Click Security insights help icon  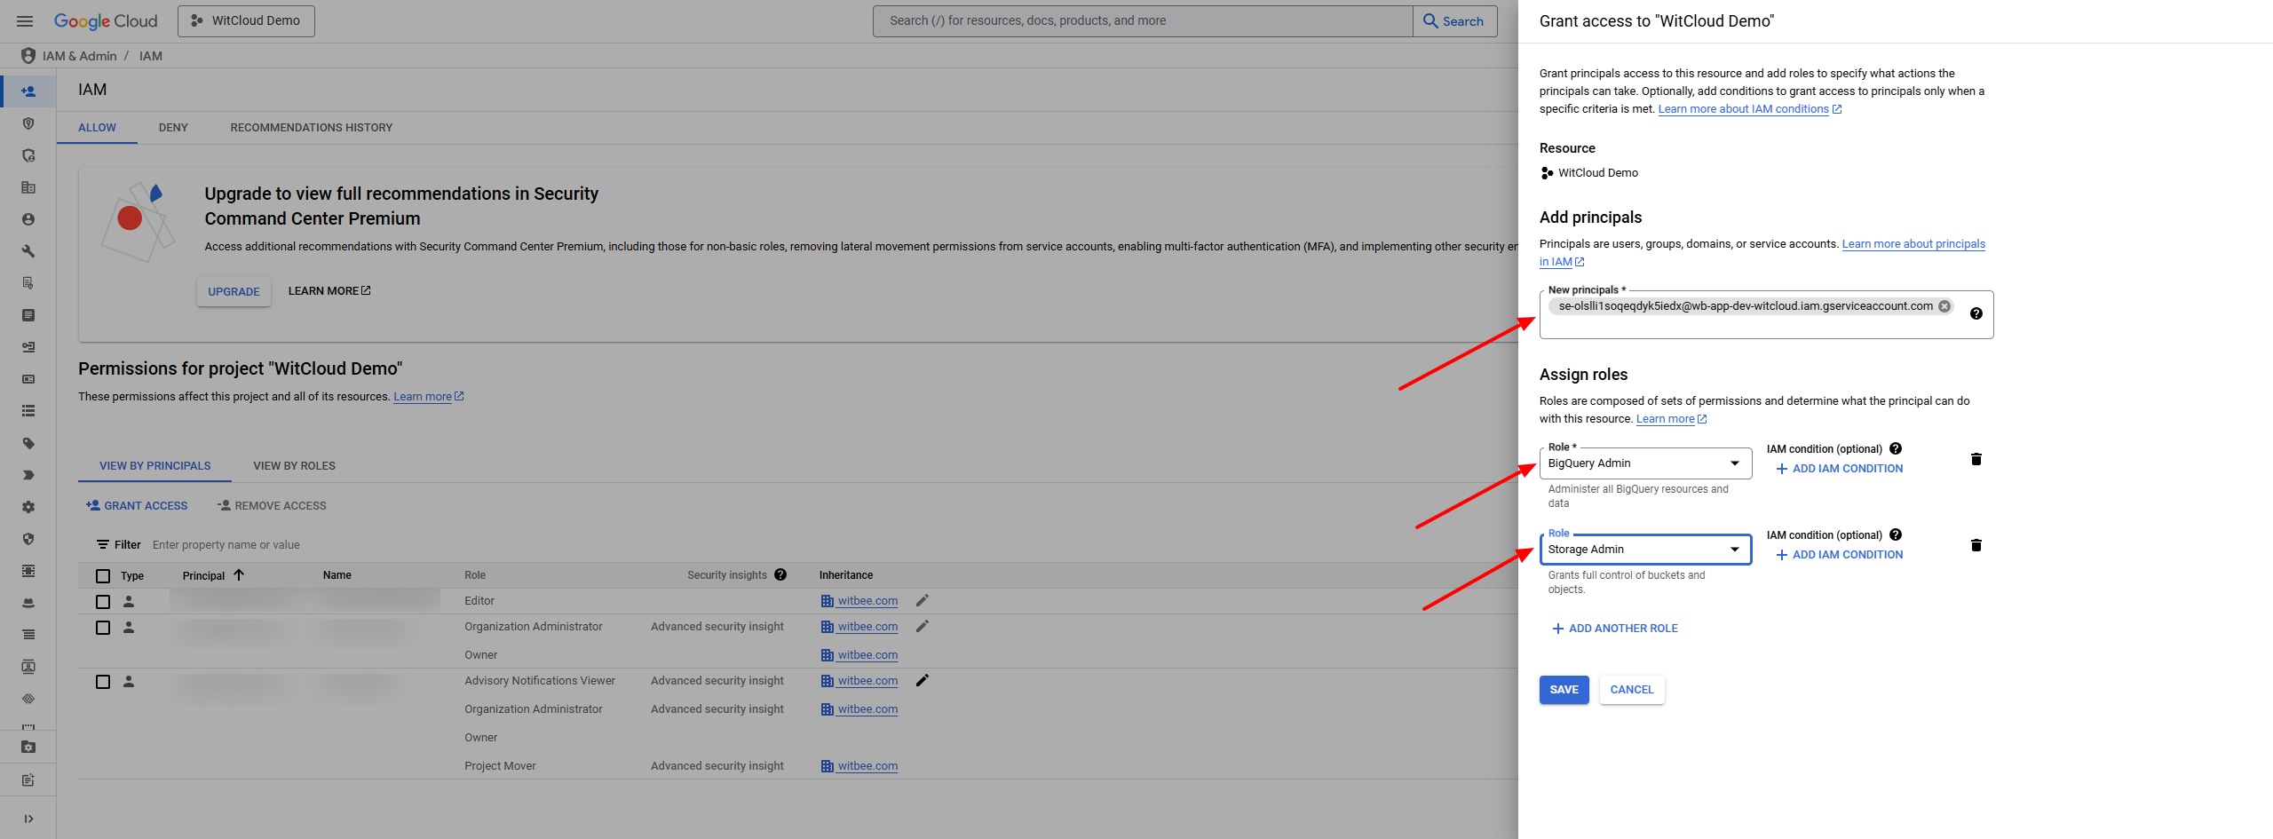tap(780, 574)
